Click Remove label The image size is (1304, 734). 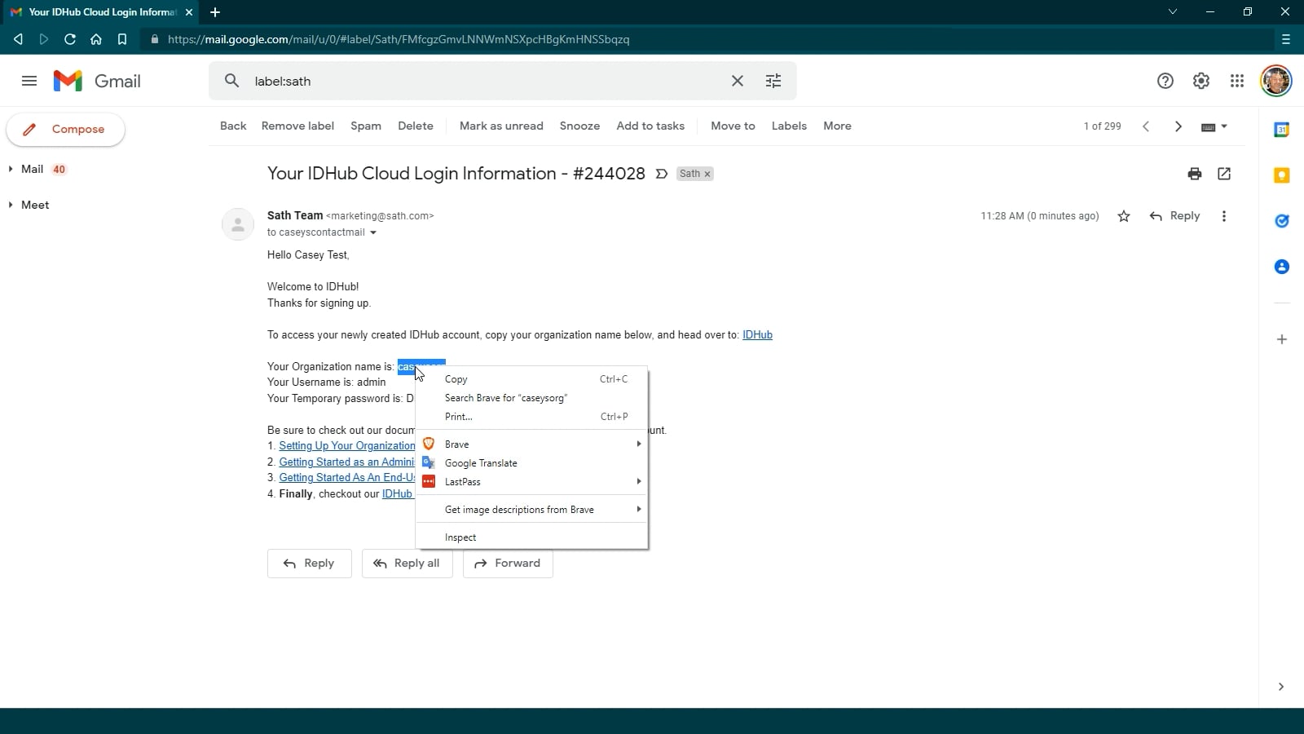tap(297, 126)
